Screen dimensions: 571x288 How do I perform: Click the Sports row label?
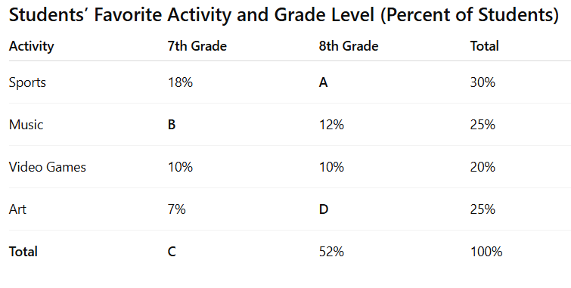(x=27, y=82)
